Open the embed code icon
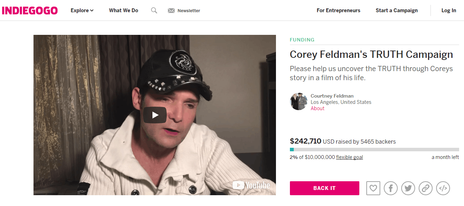This screenshot has height=206, width=464. coord(443,188)
